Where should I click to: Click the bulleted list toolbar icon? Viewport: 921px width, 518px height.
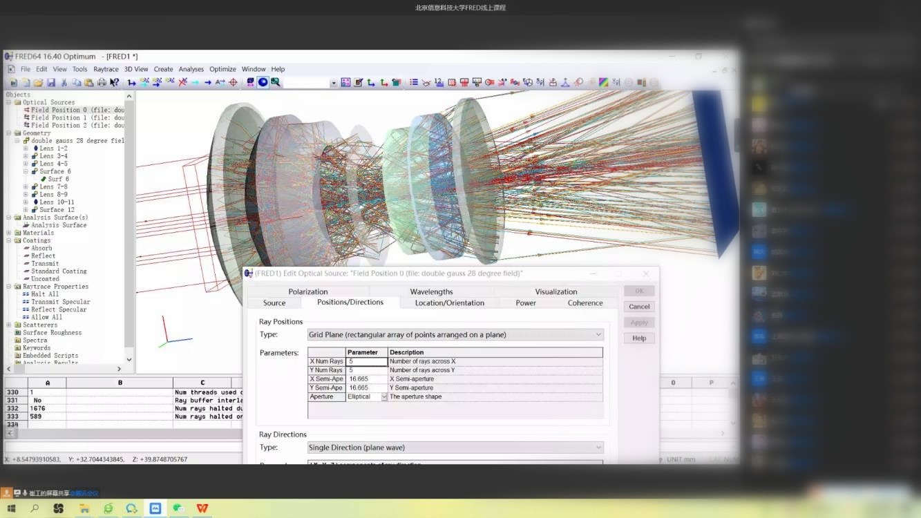pyautogui.click(x=414, y=82)
